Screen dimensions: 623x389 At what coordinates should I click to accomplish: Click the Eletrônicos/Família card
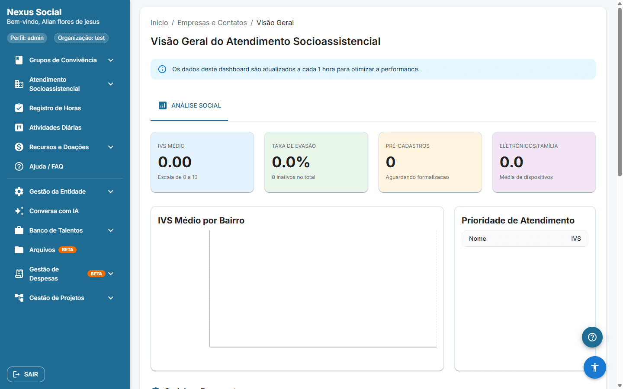(x=544, y=162)
